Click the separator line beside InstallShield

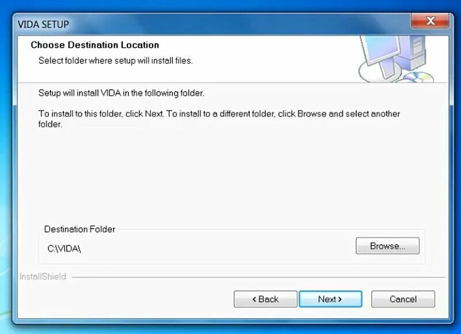pyautogui.click(x=259, y=277)
